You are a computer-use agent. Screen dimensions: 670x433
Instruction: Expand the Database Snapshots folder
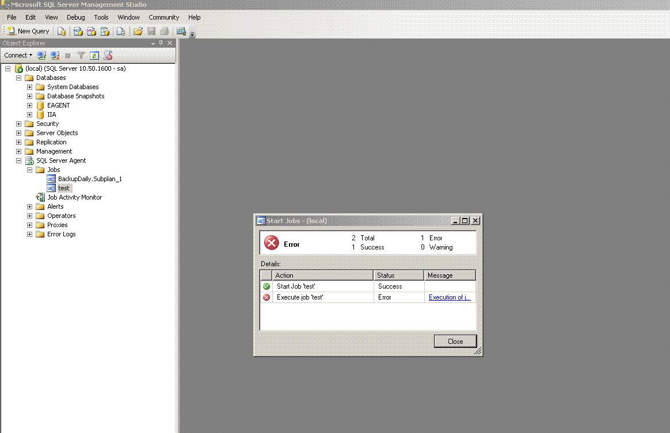pyautogui.click(x=30, y=96)
